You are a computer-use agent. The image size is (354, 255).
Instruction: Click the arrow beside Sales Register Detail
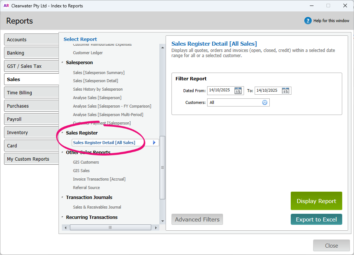click(154, 143)
